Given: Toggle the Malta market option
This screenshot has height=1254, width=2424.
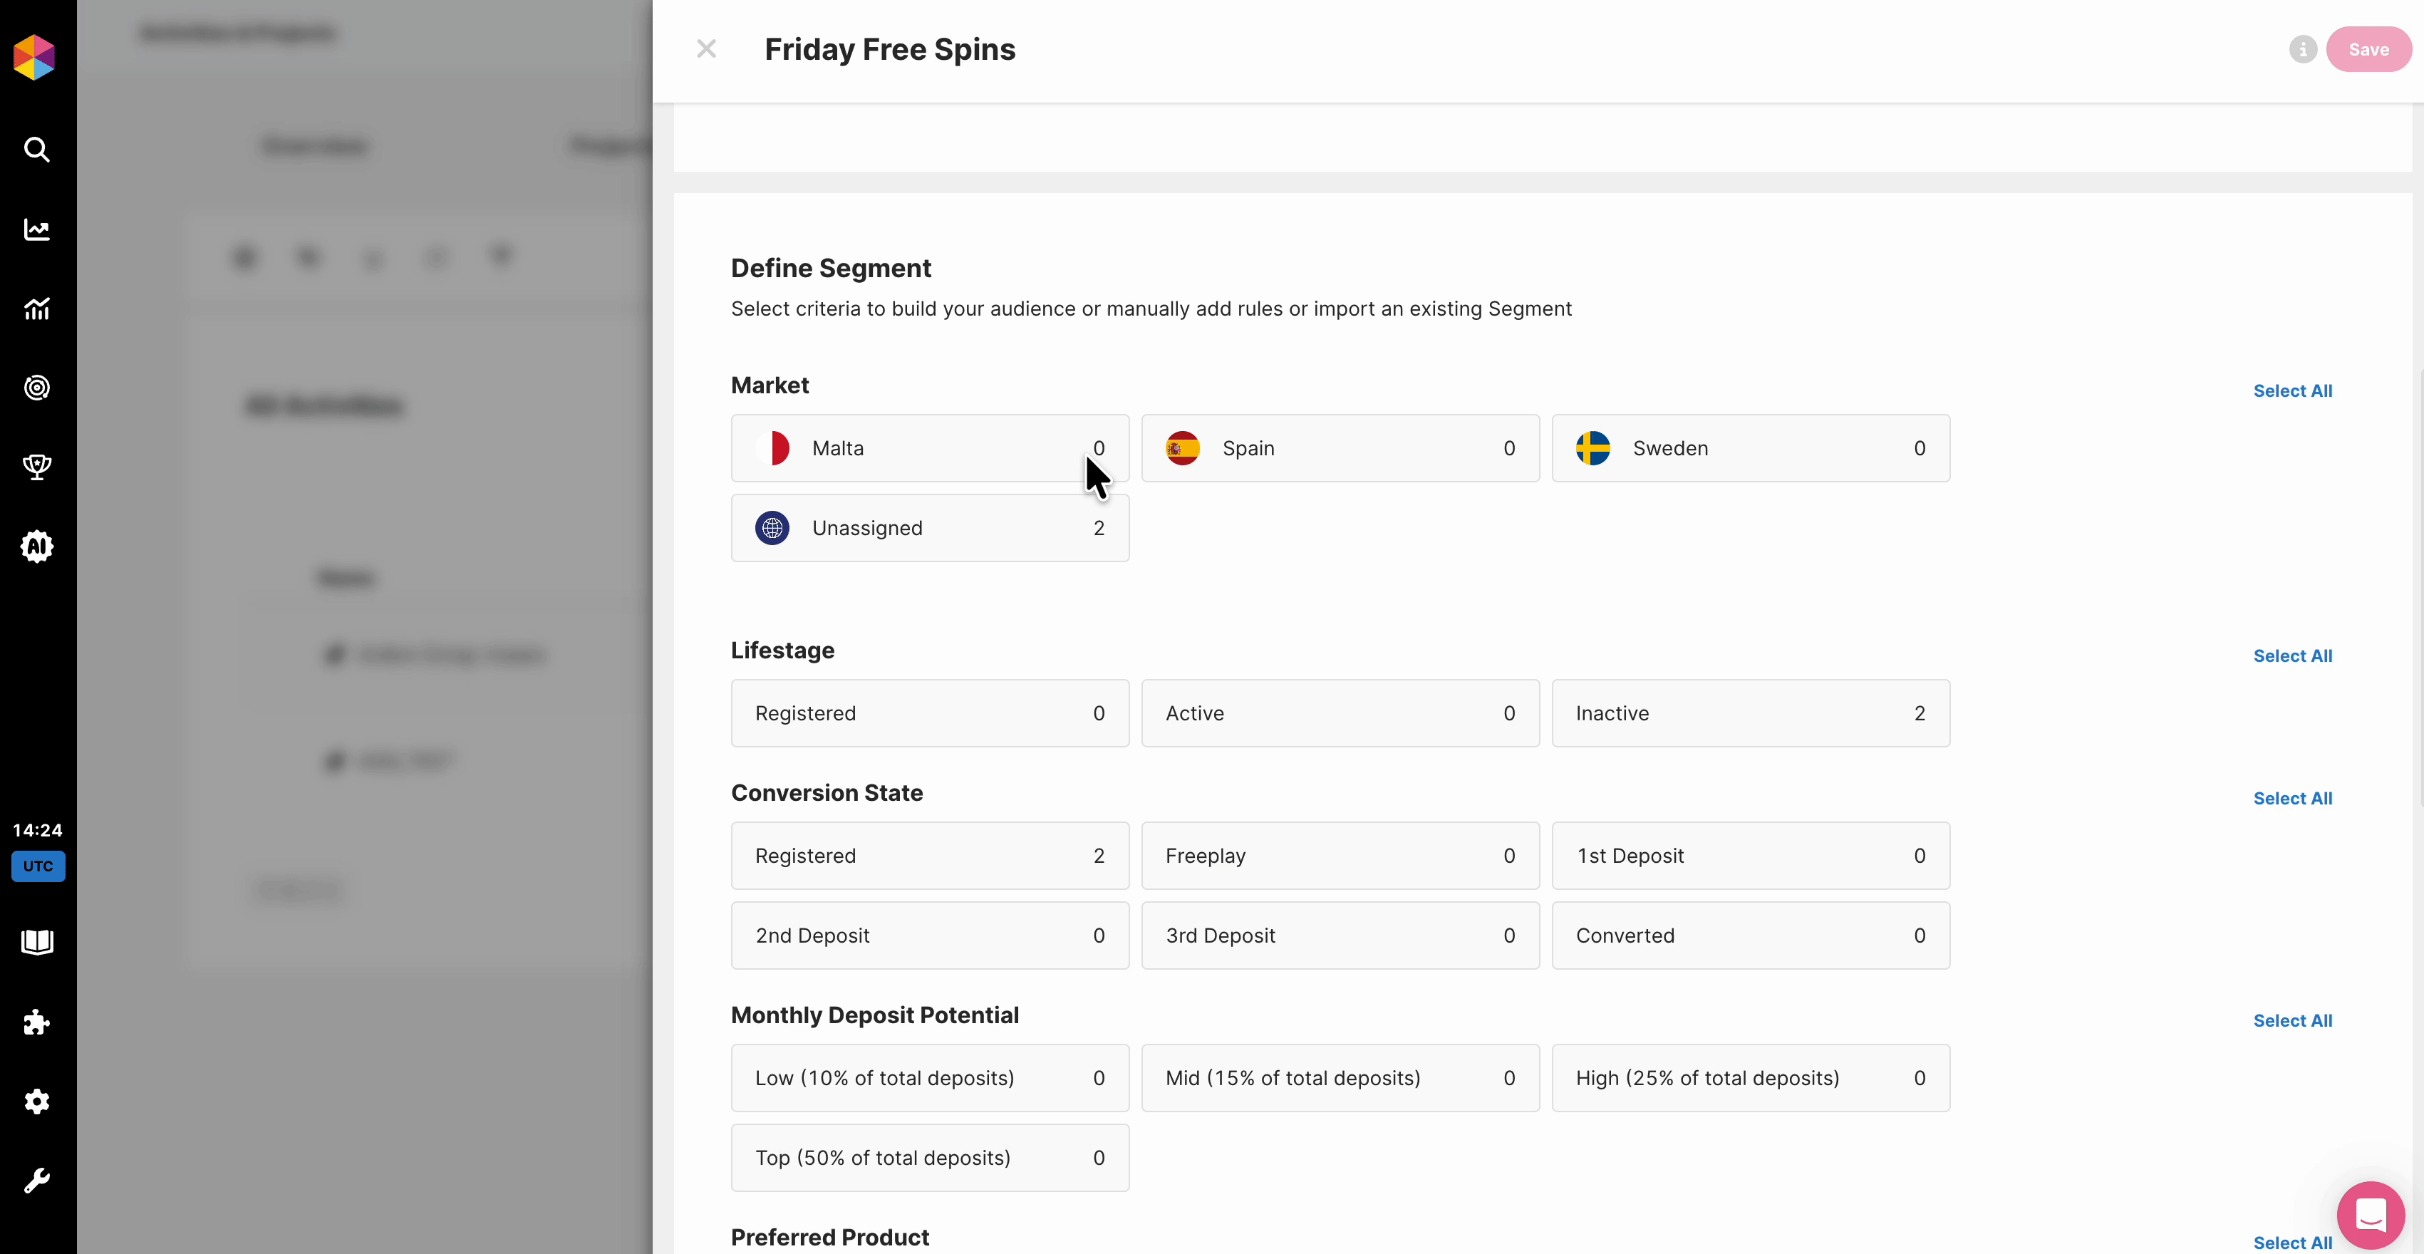Looking at the screenshot, I should [928, 449].
